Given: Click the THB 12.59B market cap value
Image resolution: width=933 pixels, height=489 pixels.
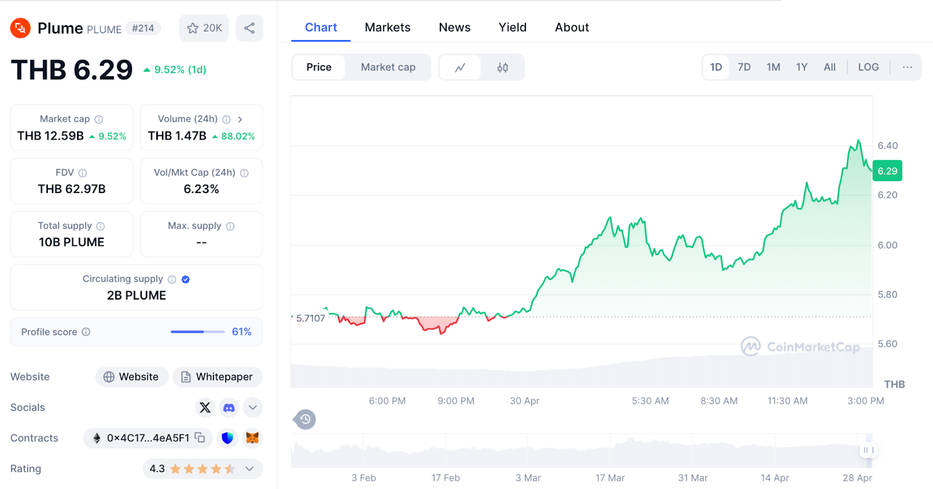Looking at the screenshot, I should coord(51,136).
